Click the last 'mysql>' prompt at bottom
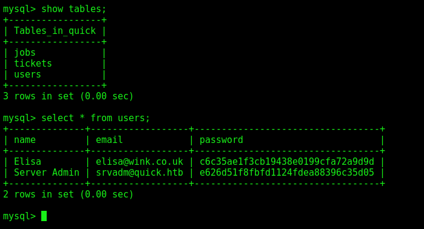This screenshot has width=424, height=229. coord(19,216)
